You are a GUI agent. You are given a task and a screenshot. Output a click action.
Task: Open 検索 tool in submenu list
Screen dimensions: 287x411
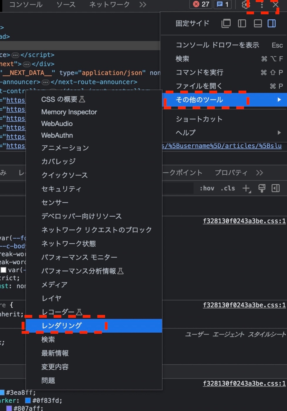(94, 339)
